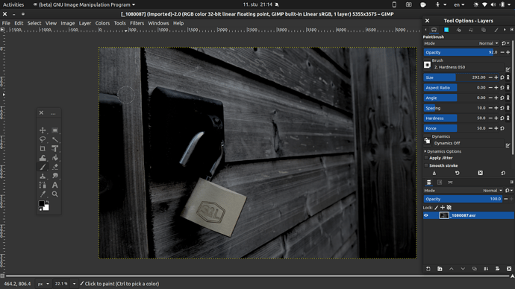Select the Move tool in toolbox
This screenshot has height=289, width=515.
pos(43,130)
